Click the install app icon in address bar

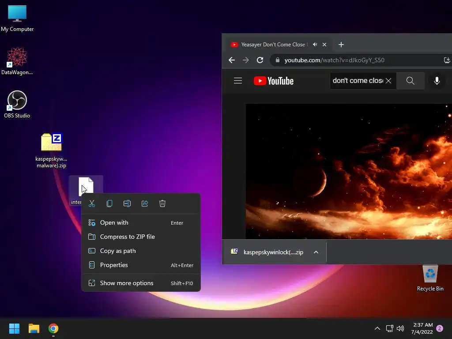pyautogui.click(x=447, y=60)
